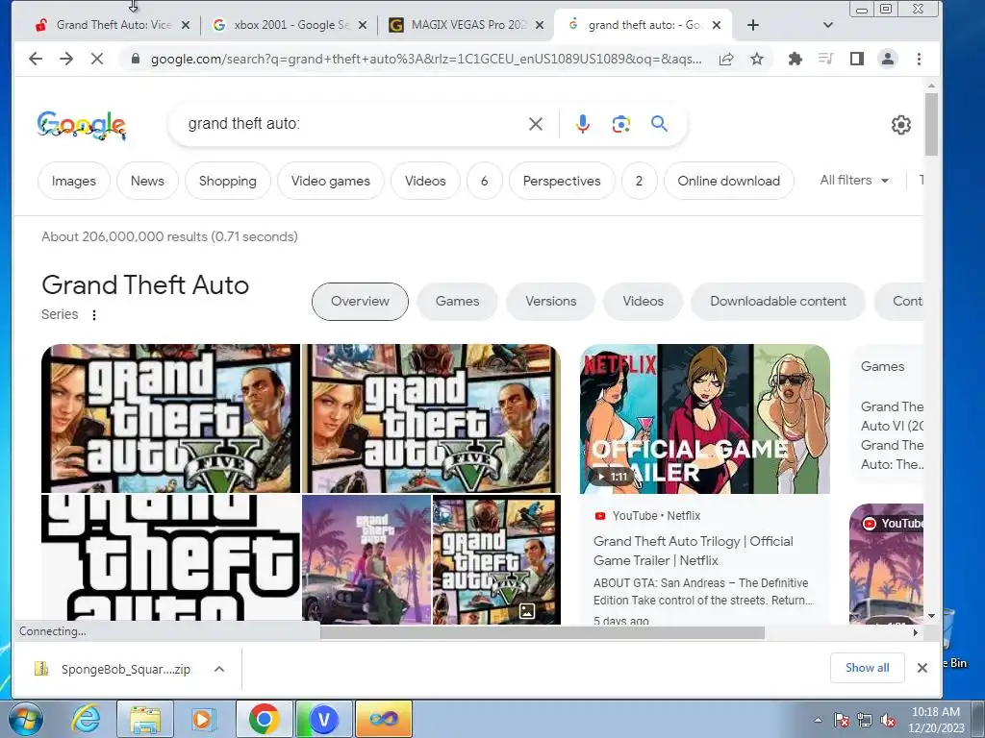Image resolution: width=985 pixels, height=738 pixels.
Task: Click the muted volume tray icon
Action: [888, 721]
